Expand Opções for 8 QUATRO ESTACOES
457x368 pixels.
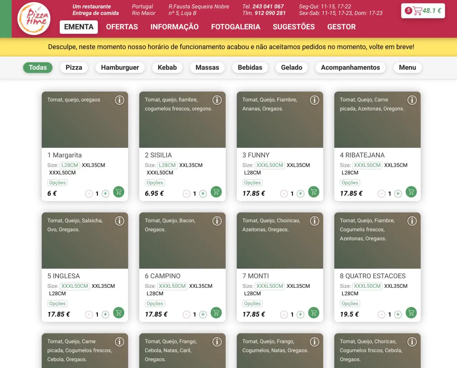pos(350,304)
